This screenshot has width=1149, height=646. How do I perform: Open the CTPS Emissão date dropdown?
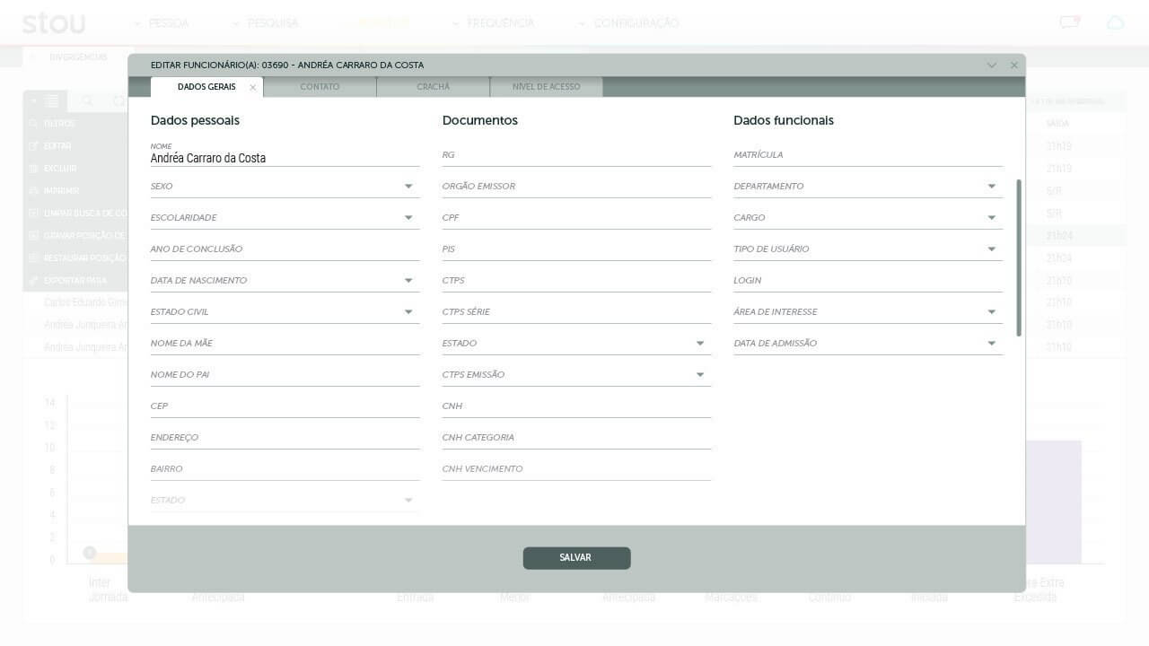(700, 375)
